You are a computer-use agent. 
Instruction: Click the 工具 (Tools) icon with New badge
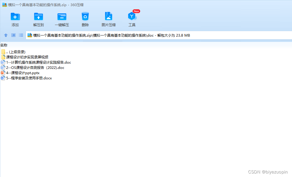point(132,17)
